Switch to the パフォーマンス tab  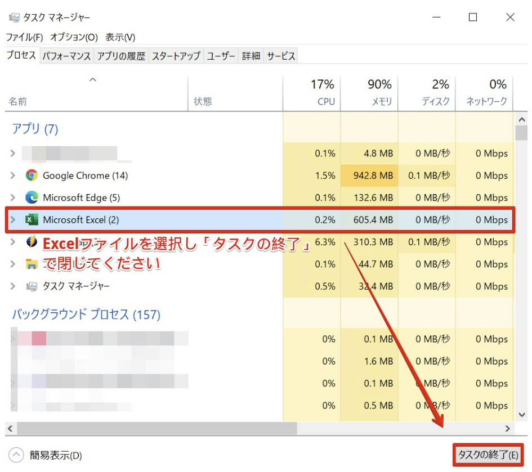(66, 56)
